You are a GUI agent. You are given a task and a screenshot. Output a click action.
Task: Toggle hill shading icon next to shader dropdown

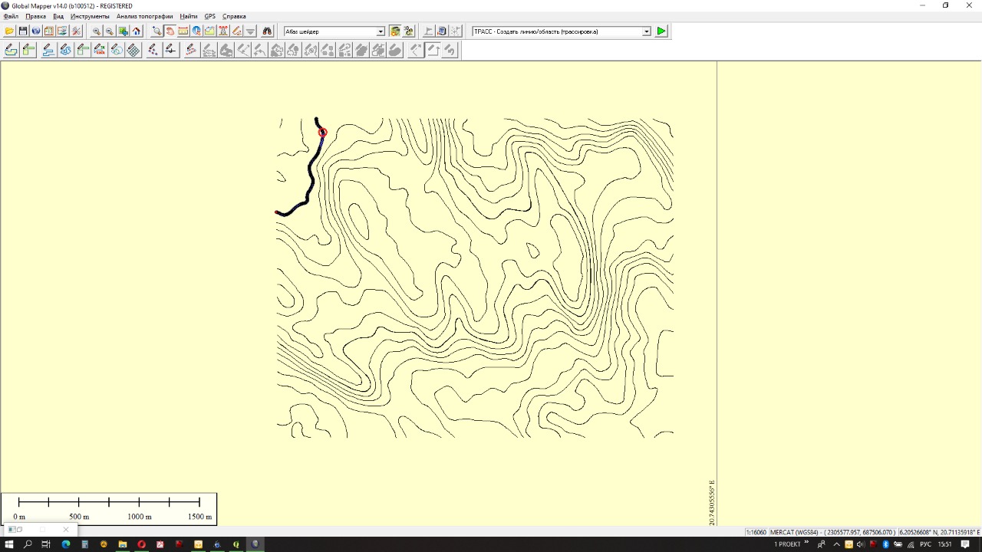pos(395,31)
